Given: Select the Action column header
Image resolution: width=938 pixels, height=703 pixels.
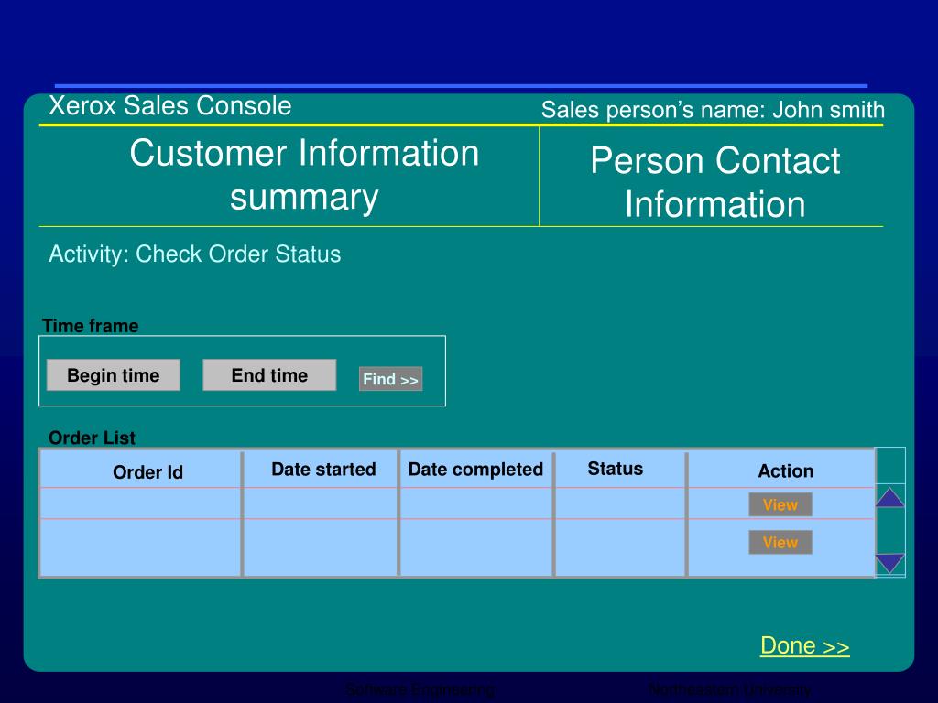Looking at the screenshot, I should coord(785,471).
